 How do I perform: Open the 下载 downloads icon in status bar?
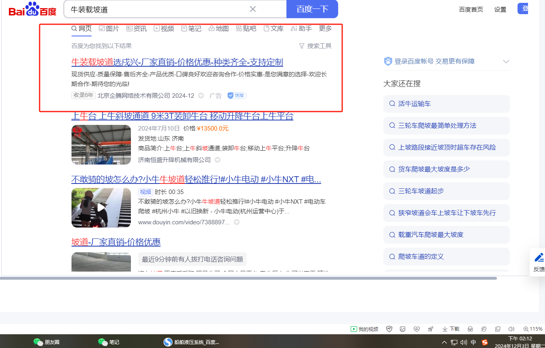(x=451, y=329)
